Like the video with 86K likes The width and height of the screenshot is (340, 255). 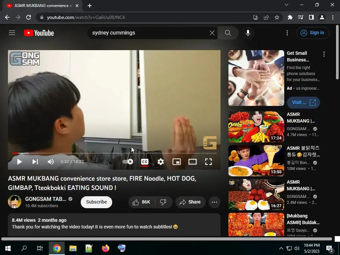pos(142,202)
